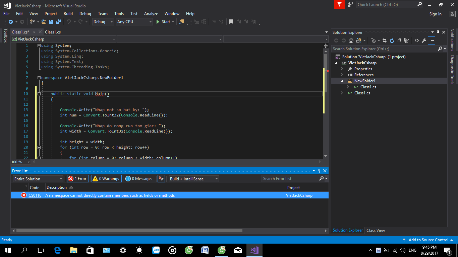The width and height of the screenshot is (458, 257).
Task: Click the Save All toolbar icon
Action: (59, 22)
